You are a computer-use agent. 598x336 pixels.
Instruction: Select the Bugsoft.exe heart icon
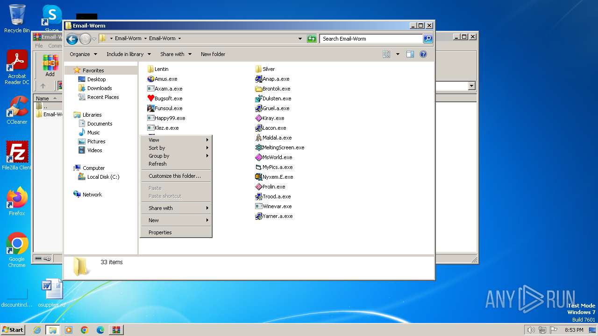coord(150,98)
